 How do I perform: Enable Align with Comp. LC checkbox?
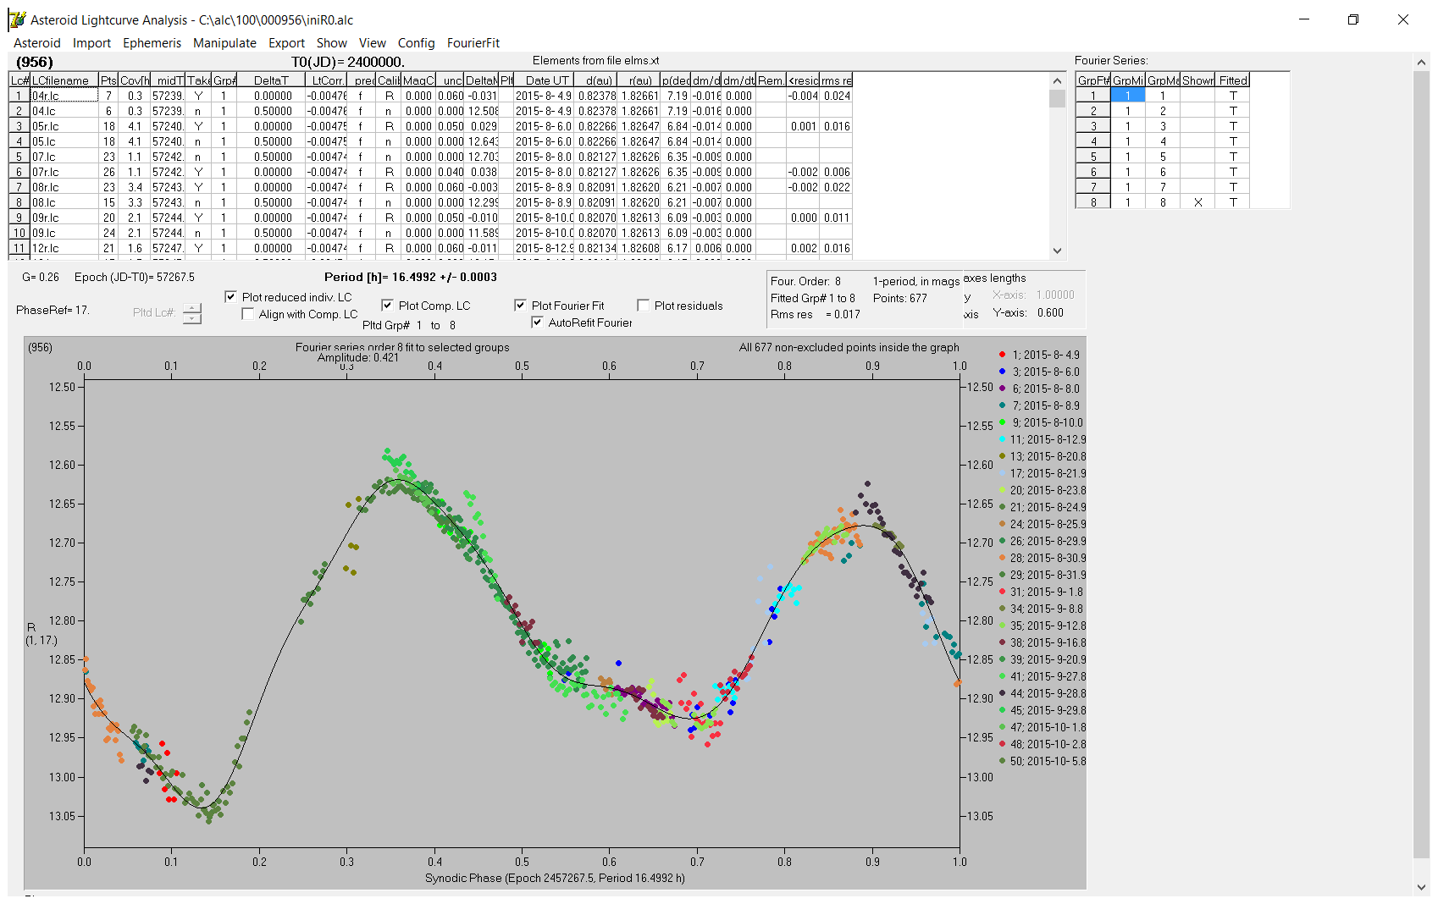248,314
